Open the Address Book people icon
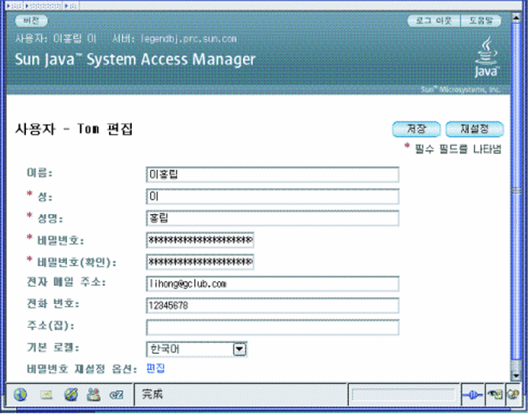 point(93,394)
